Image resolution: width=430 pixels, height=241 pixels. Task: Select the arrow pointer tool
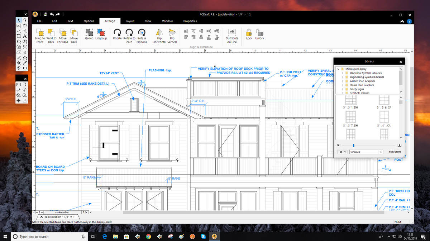(19, 20)
